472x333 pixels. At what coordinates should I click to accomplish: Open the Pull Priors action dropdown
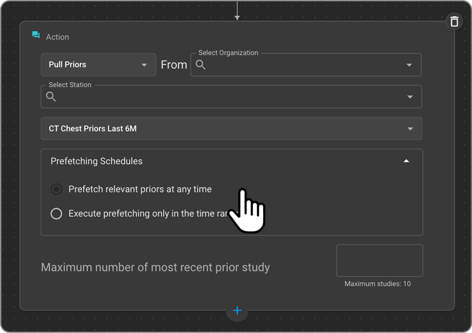98,65
